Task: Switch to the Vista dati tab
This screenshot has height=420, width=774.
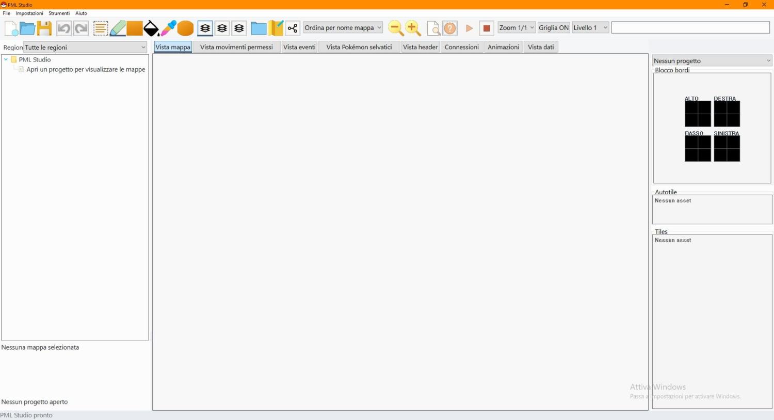Action: [x=541, y=47]
